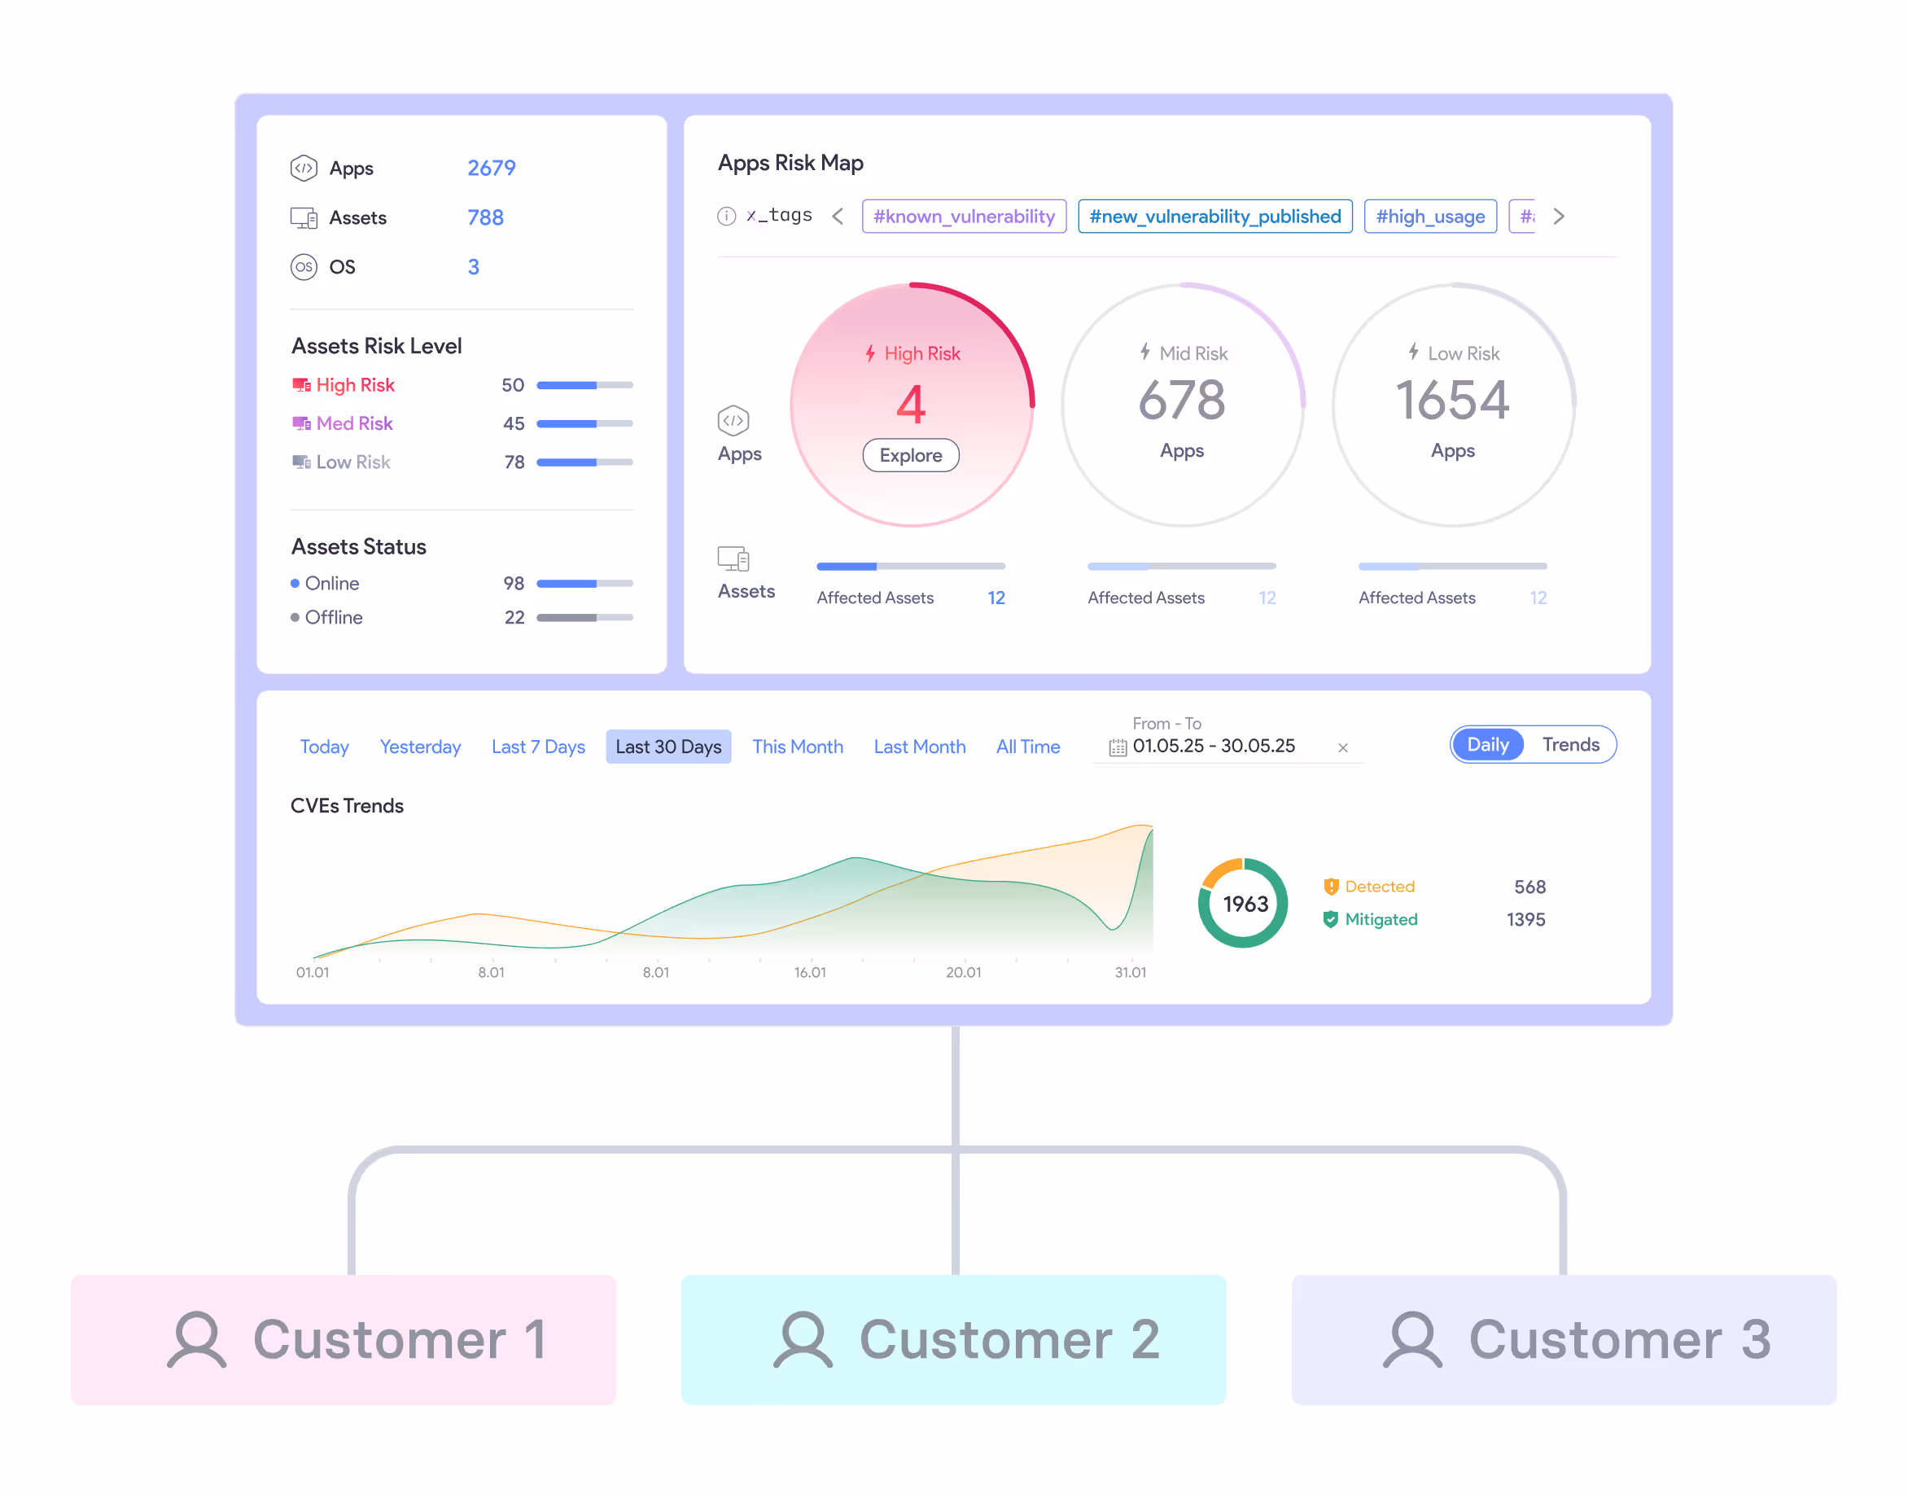Click the Apps code icon in summary panel
1908x1498 pixels.
point(304,168)
